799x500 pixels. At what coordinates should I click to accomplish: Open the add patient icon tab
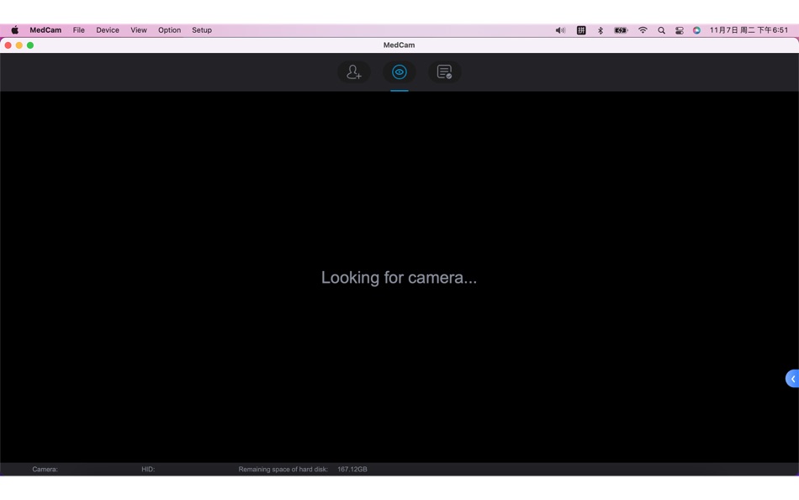(354, 72)
